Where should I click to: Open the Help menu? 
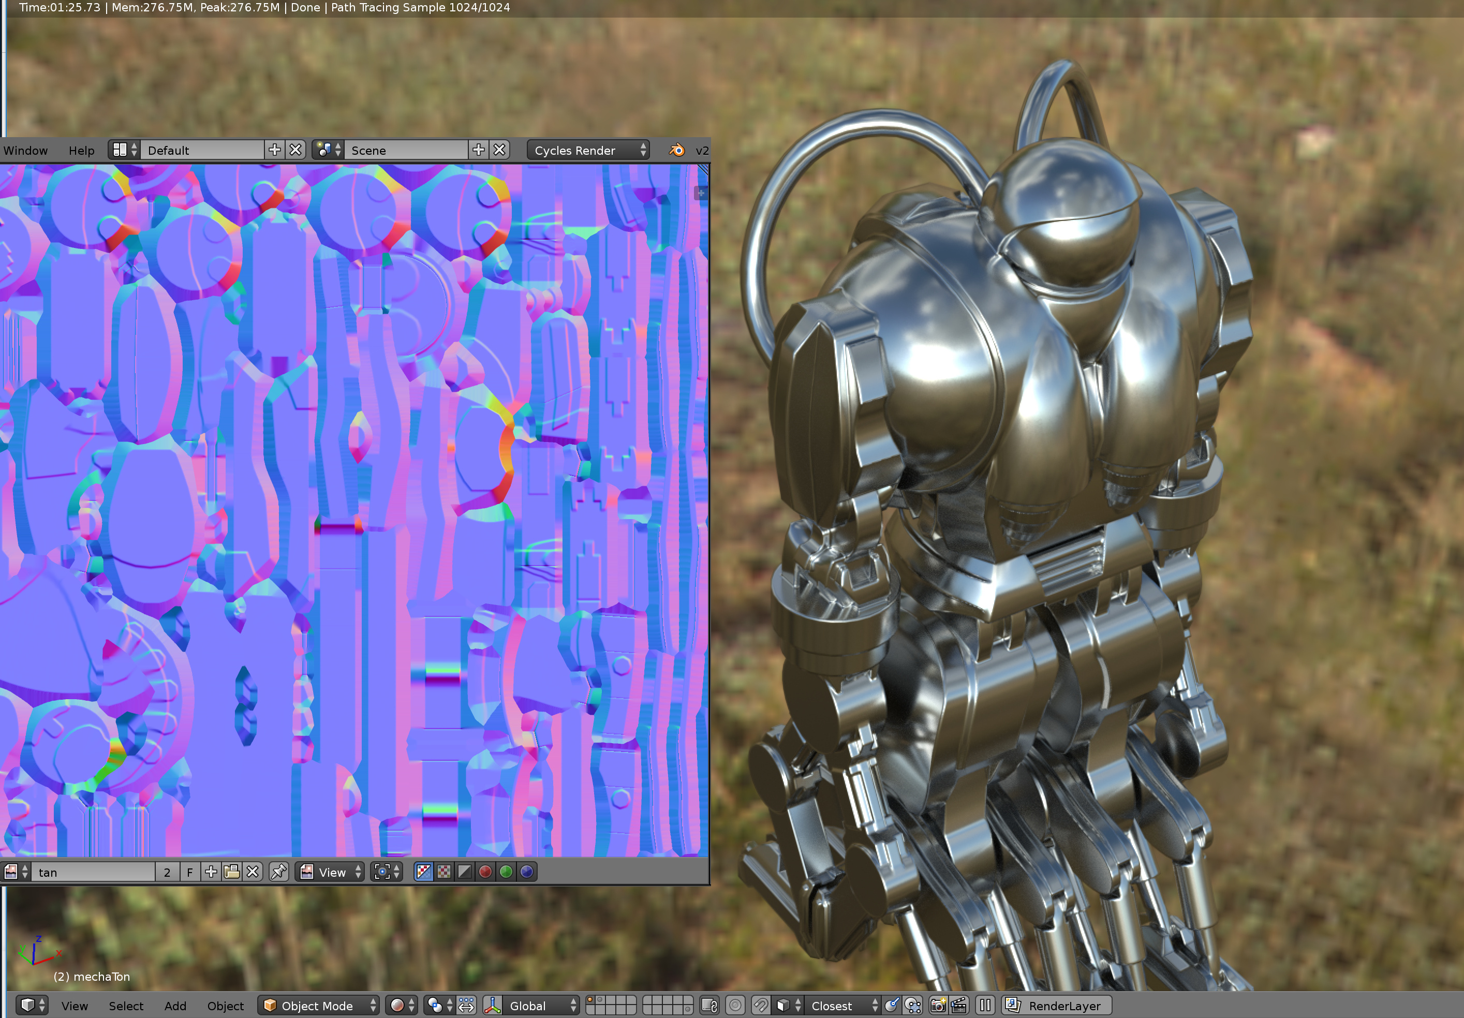click(x=81, y=149)
